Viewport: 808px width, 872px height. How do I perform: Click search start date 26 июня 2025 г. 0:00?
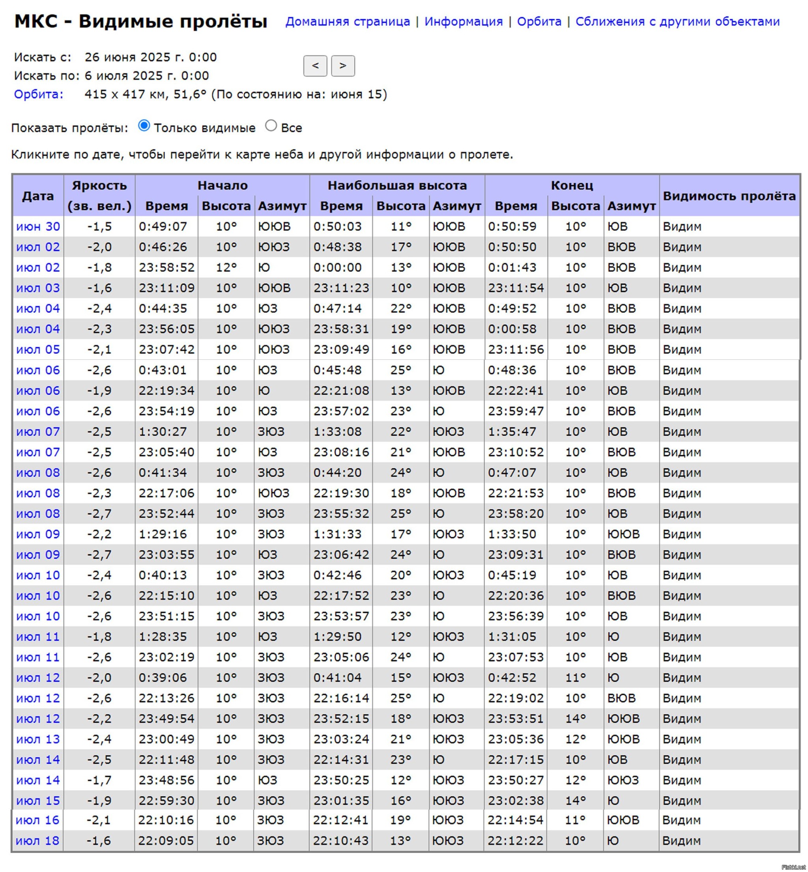151,57
